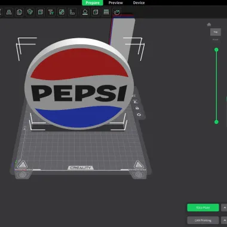Select the diagonal-slash square tool icon
Screen dimensions: 227x227
62,12
